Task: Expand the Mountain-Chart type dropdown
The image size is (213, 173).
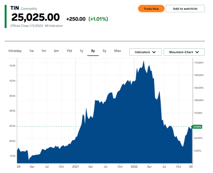Action: 184,52
